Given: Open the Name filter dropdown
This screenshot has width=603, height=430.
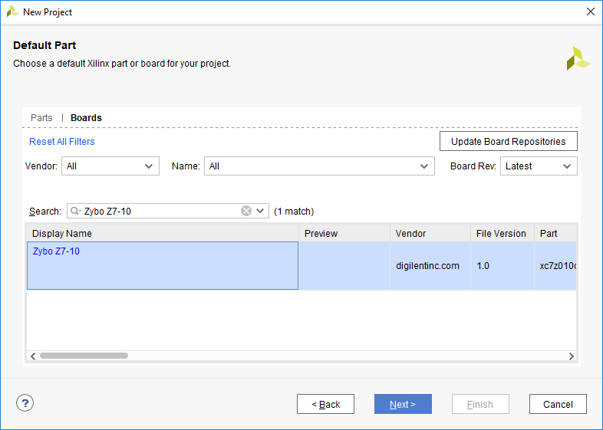Looking at the screenshot, I should tap(319, 166).
